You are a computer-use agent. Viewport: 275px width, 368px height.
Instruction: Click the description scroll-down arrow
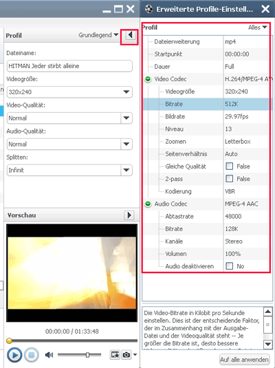[x=267, y=345]
